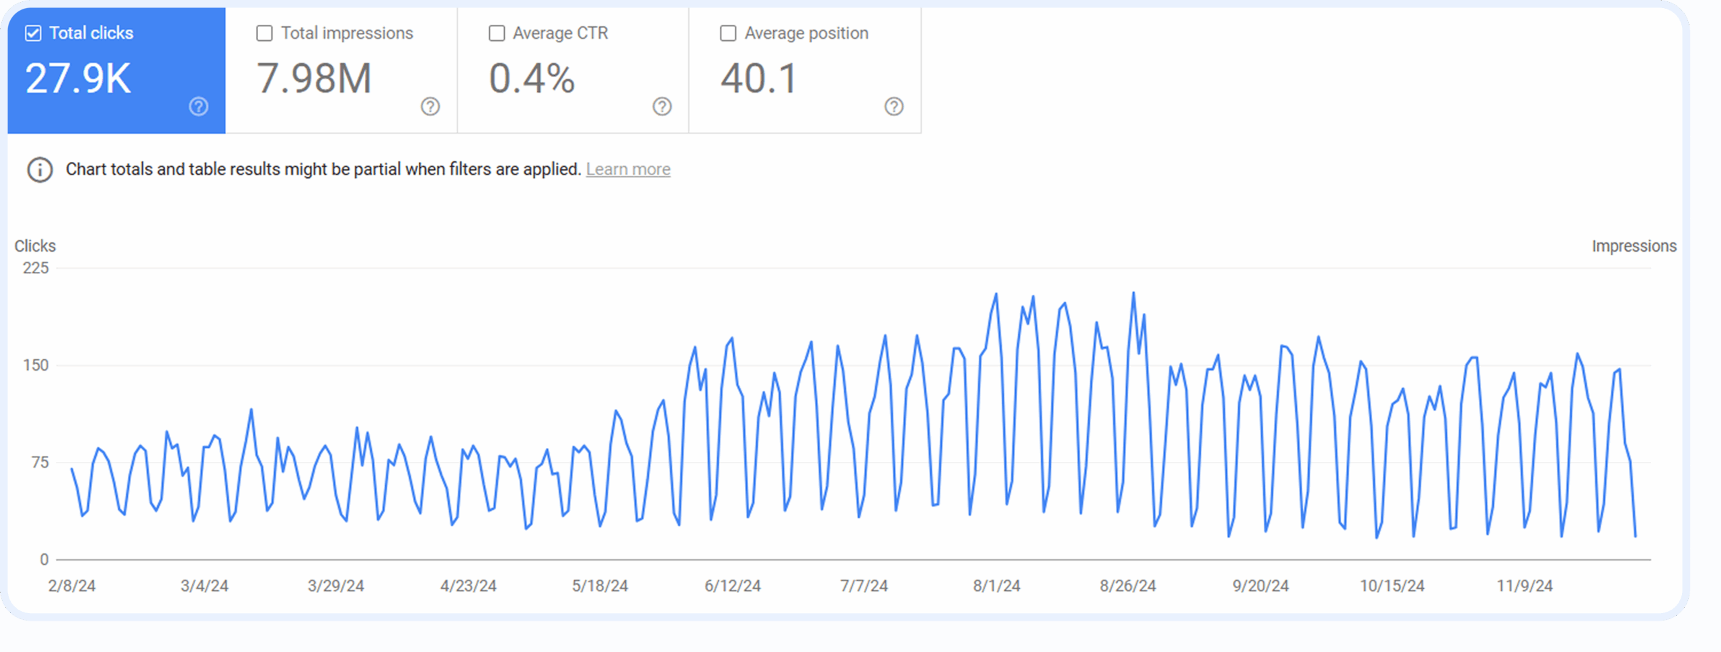Image resolution: width=1721 pixels, height=652 pixels.
Task: Click the info icon beside chart totals notice
Action: [x=40, y=170]
